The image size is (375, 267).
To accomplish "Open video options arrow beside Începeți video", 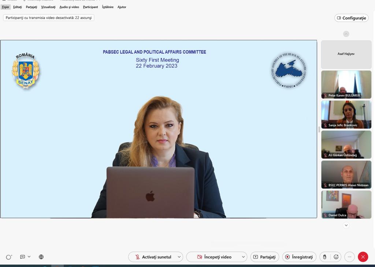I will [x=243, y=257].
